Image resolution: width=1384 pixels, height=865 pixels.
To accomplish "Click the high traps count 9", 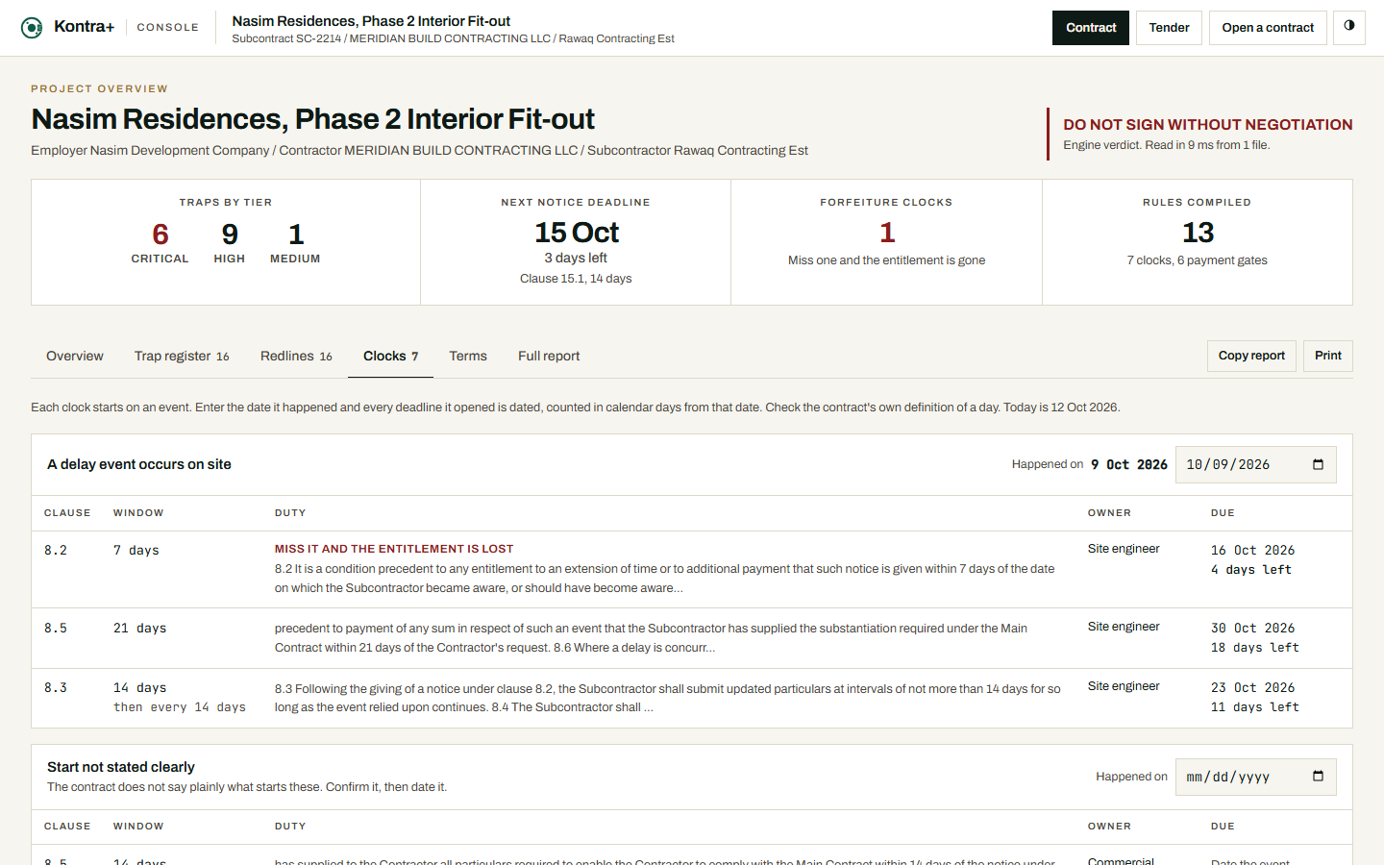I will 230,235.
